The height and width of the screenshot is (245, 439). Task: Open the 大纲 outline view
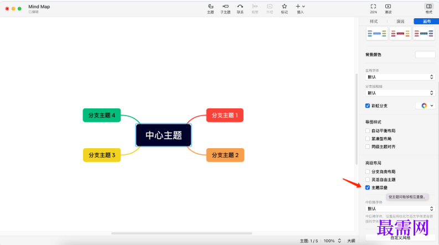coord(351,241)
